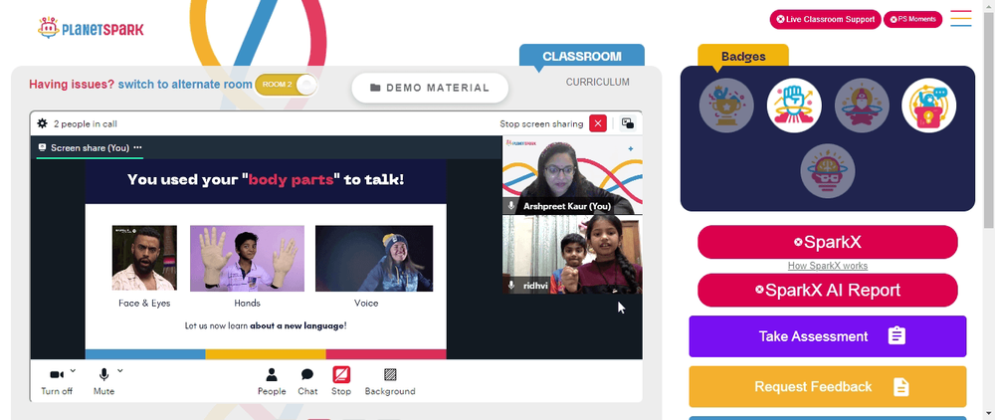Image resolution: width=995 pixels, height=420 pixels.
Task: Open the SparkX AI Report
Action: point(828,290)
